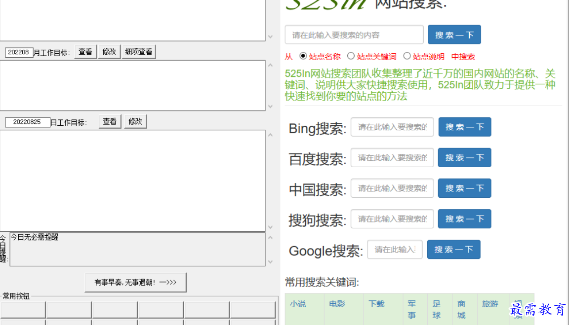The width and height of the screenshot is (570, 325).
Task: Click the daily goal text area
Action: point(133,181)
